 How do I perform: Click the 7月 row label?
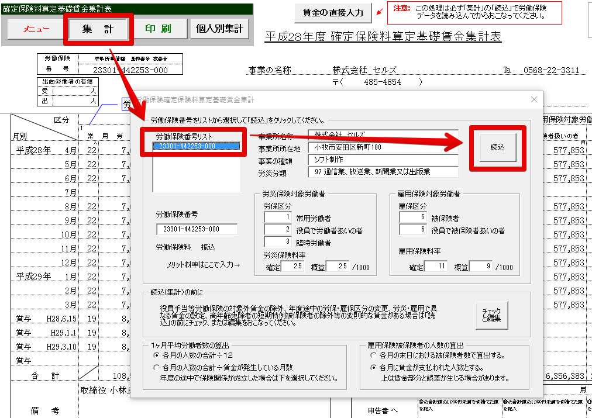click(x=71, y=192)
